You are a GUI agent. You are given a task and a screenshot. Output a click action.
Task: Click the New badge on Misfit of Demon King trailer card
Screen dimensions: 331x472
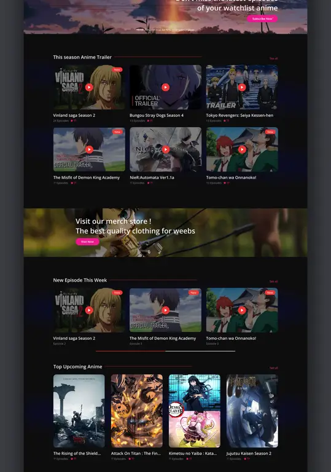click(x=117, y=132)
